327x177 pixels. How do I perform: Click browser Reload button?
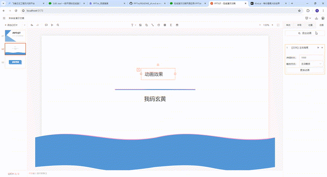coord(16,11)
